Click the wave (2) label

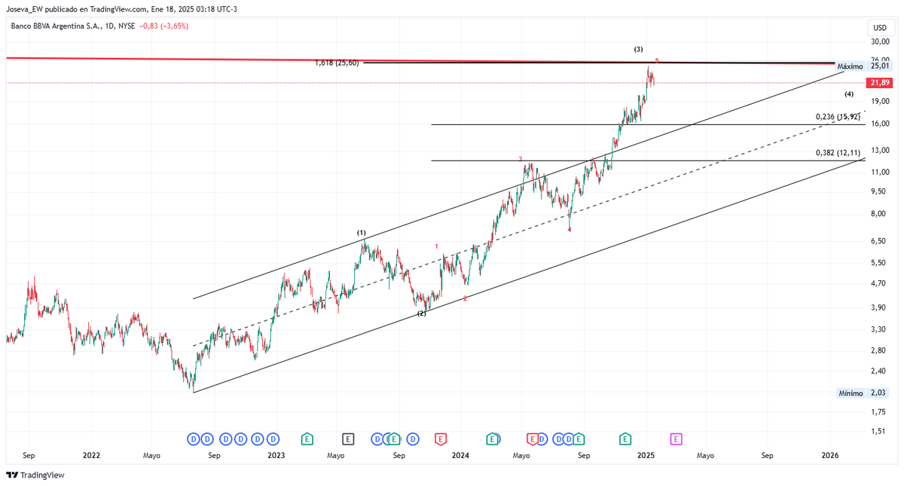422,313
